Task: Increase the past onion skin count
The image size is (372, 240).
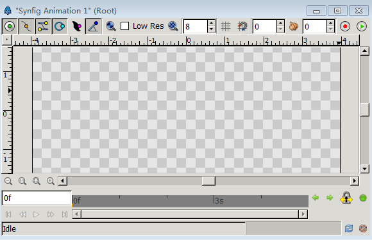Action: 280,23
